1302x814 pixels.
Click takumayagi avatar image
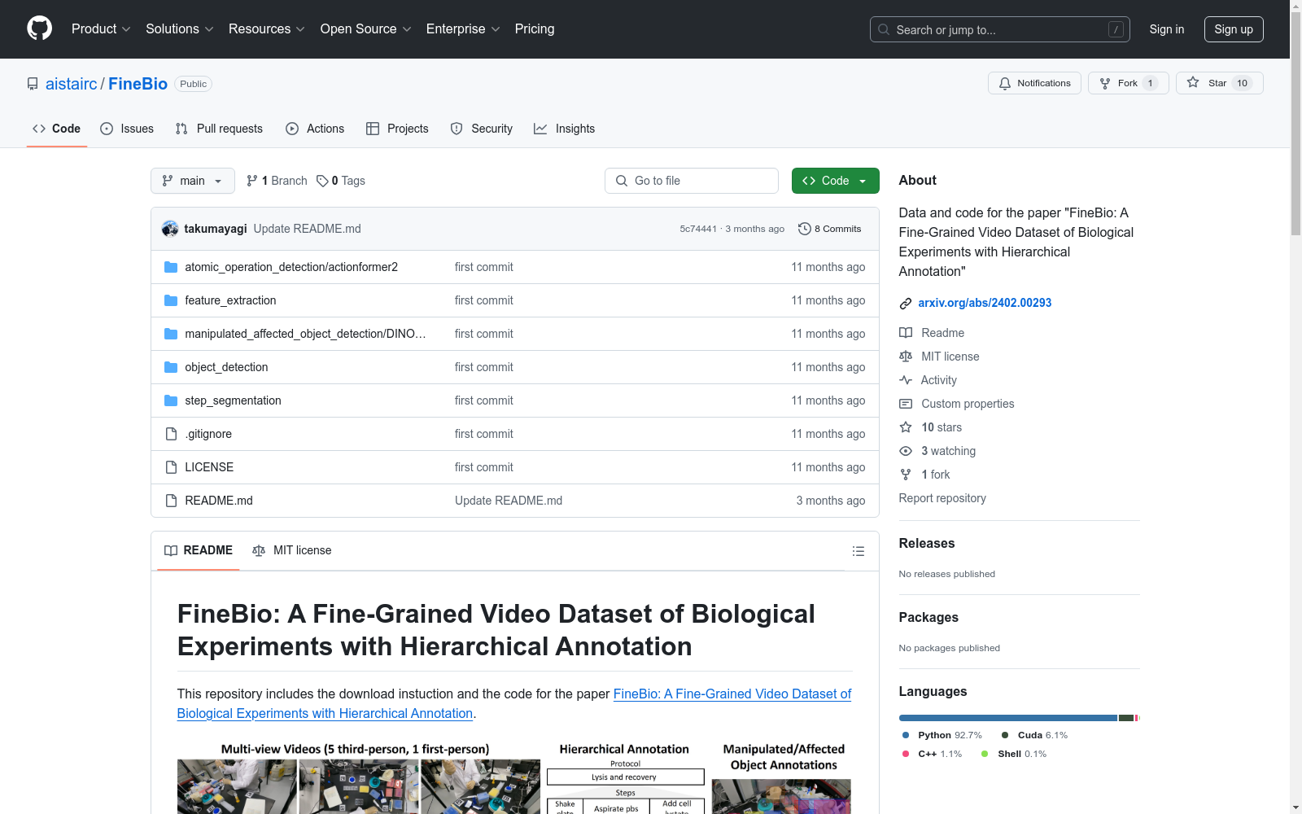170,229
